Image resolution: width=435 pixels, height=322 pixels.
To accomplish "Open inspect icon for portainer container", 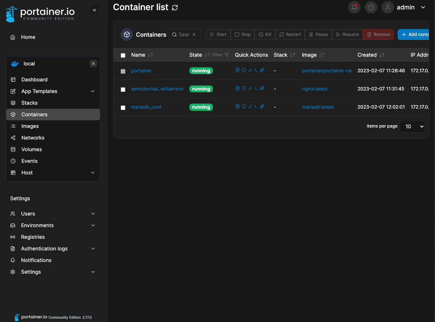I will (x=243, y=70).
